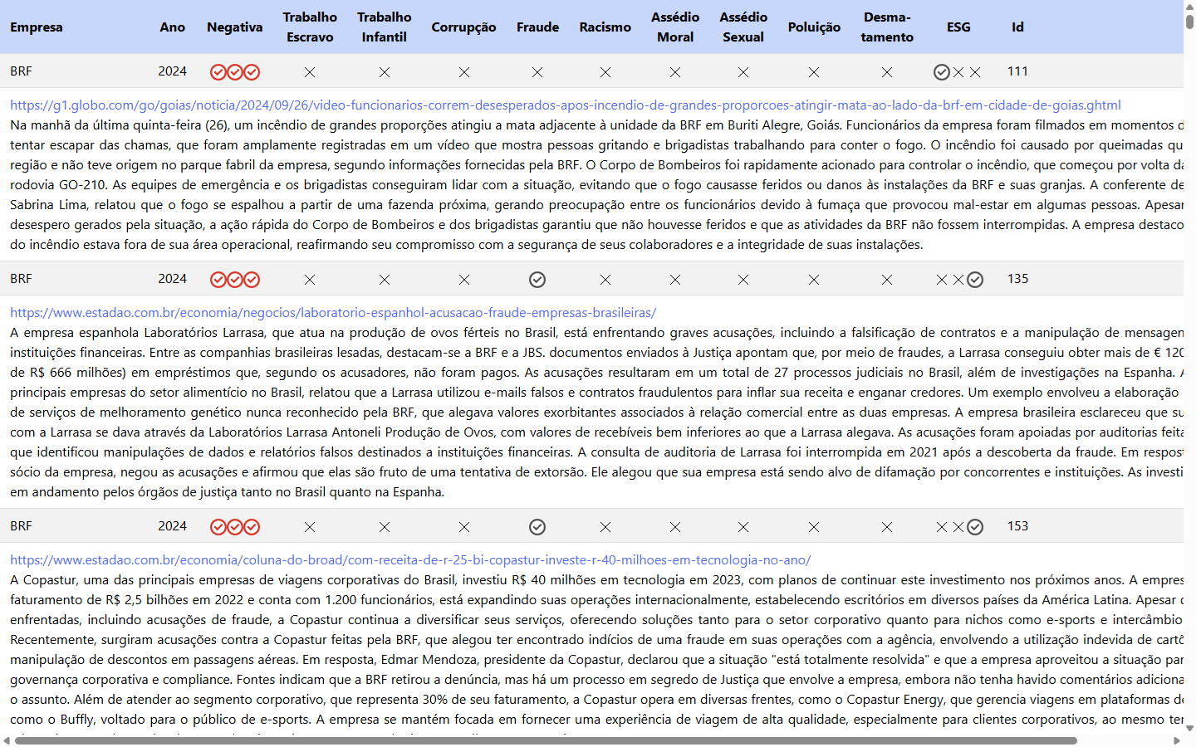Image resolution: width=1196 pixels, height=747 pixels.
Task: Click year 2024 in row 111
Action: (x=173, y=71)
